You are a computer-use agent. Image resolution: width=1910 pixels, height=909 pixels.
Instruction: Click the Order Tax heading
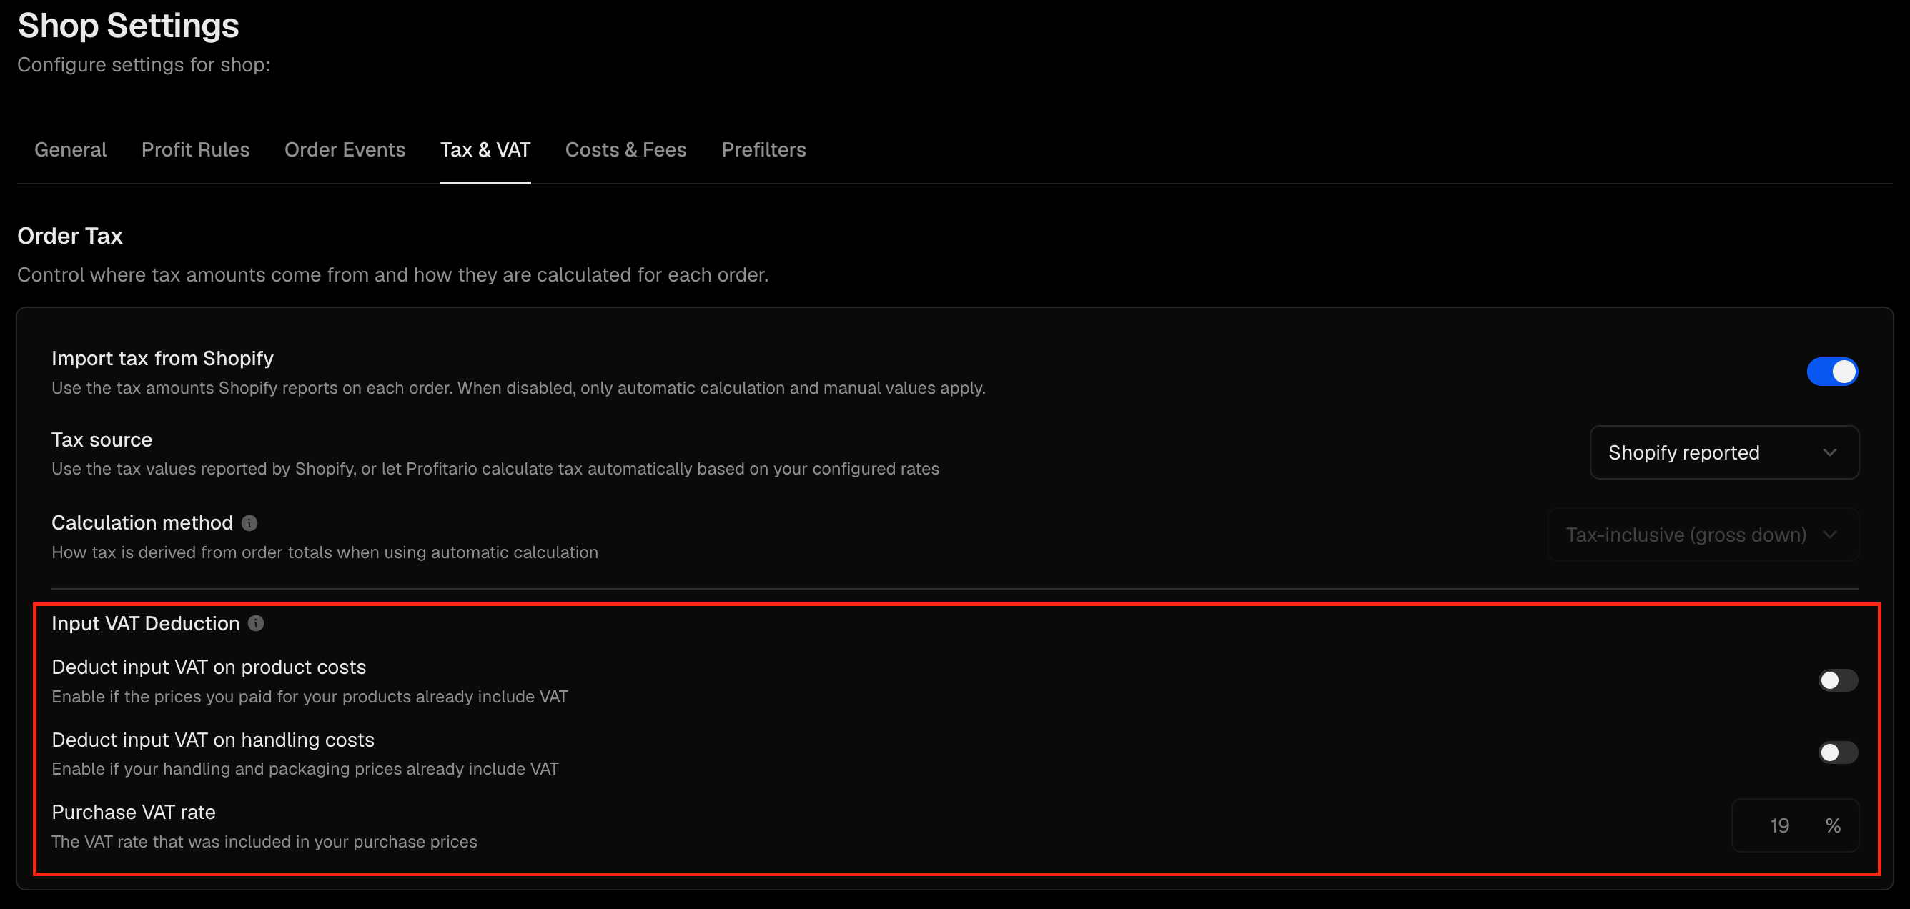pyautogui.click(x=70, y=236)
